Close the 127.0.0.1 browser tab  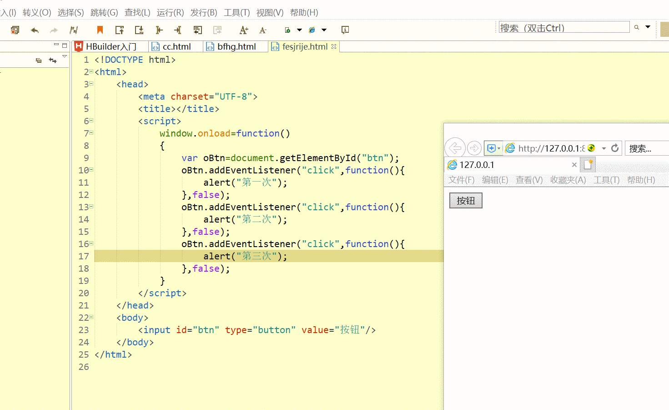tap(574, 165)
